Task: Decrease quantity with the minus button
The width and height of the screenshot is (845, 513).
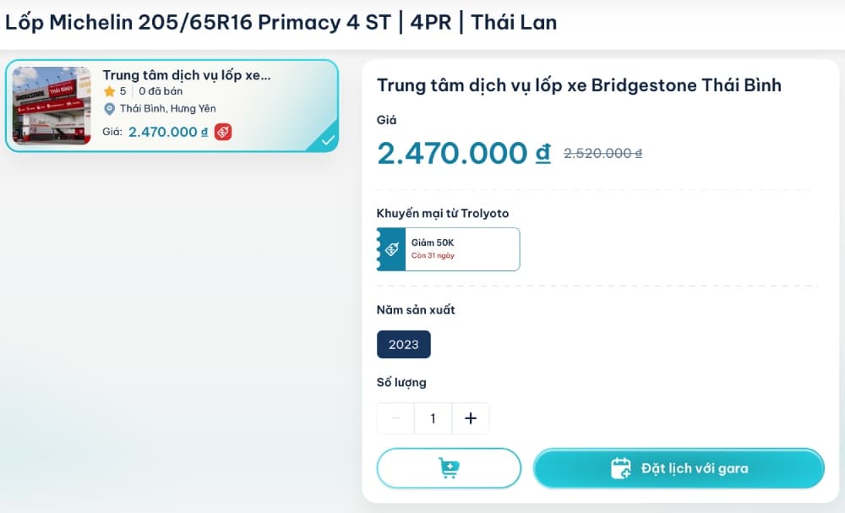Action: [395, 418]
